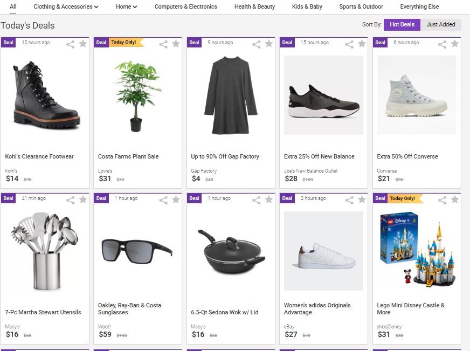470x351 pixels.
Task: Star the Up to 90% Off Gap Factory deal
Action: click(x=269, y=44)
